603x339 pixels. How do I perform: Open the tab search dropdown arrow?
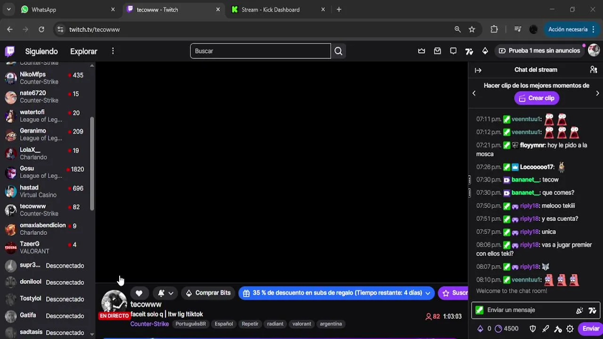(8, 9)
